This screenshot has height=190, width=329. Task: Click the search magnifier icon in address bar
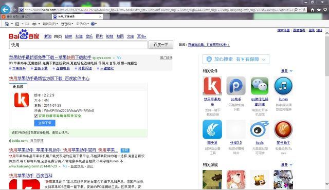(296, 10)
